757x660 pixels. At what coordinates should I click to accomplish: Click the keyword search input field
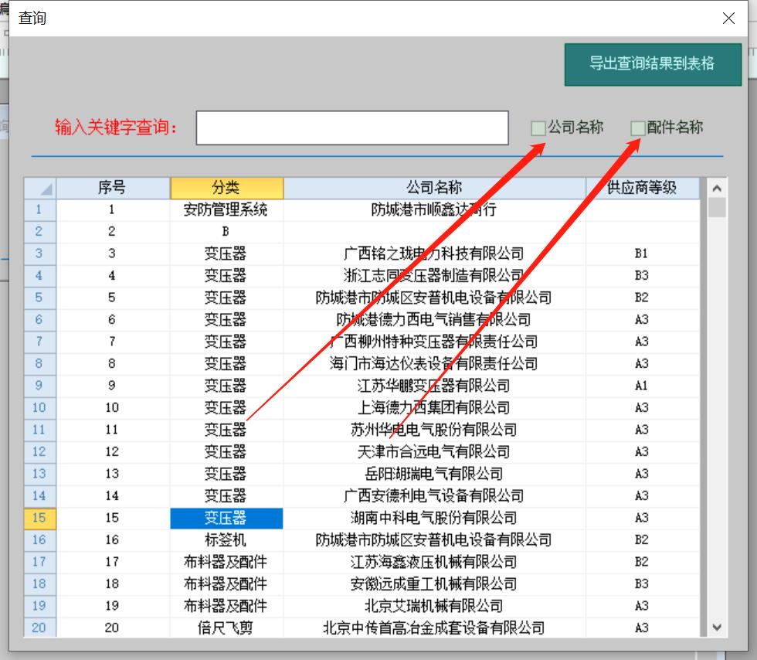[352, 128]
